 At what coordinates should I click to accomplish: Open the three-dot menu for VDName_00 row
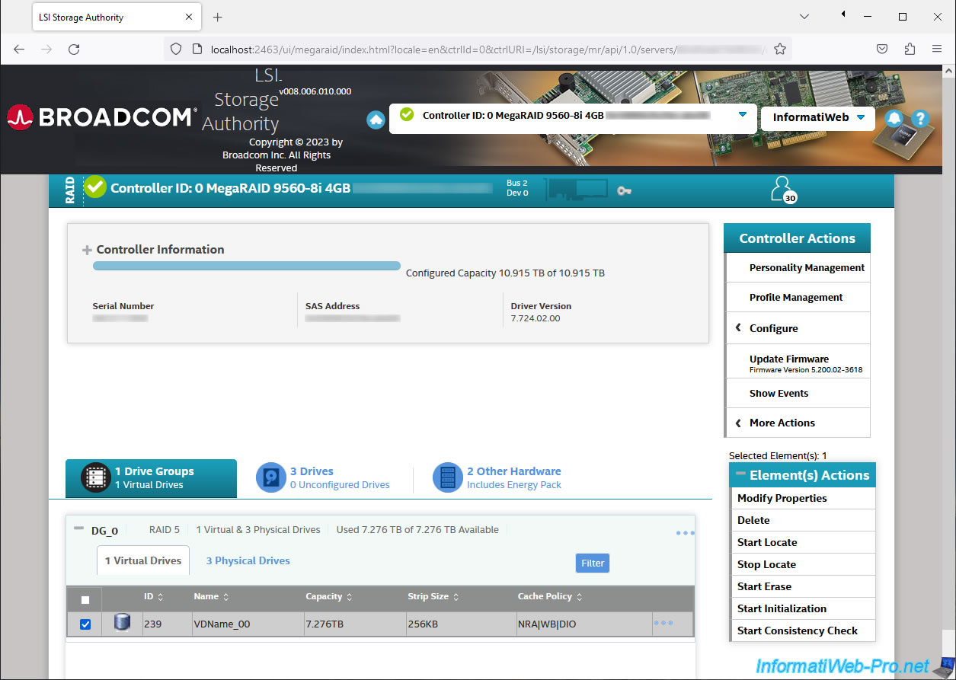pos(663,623)
